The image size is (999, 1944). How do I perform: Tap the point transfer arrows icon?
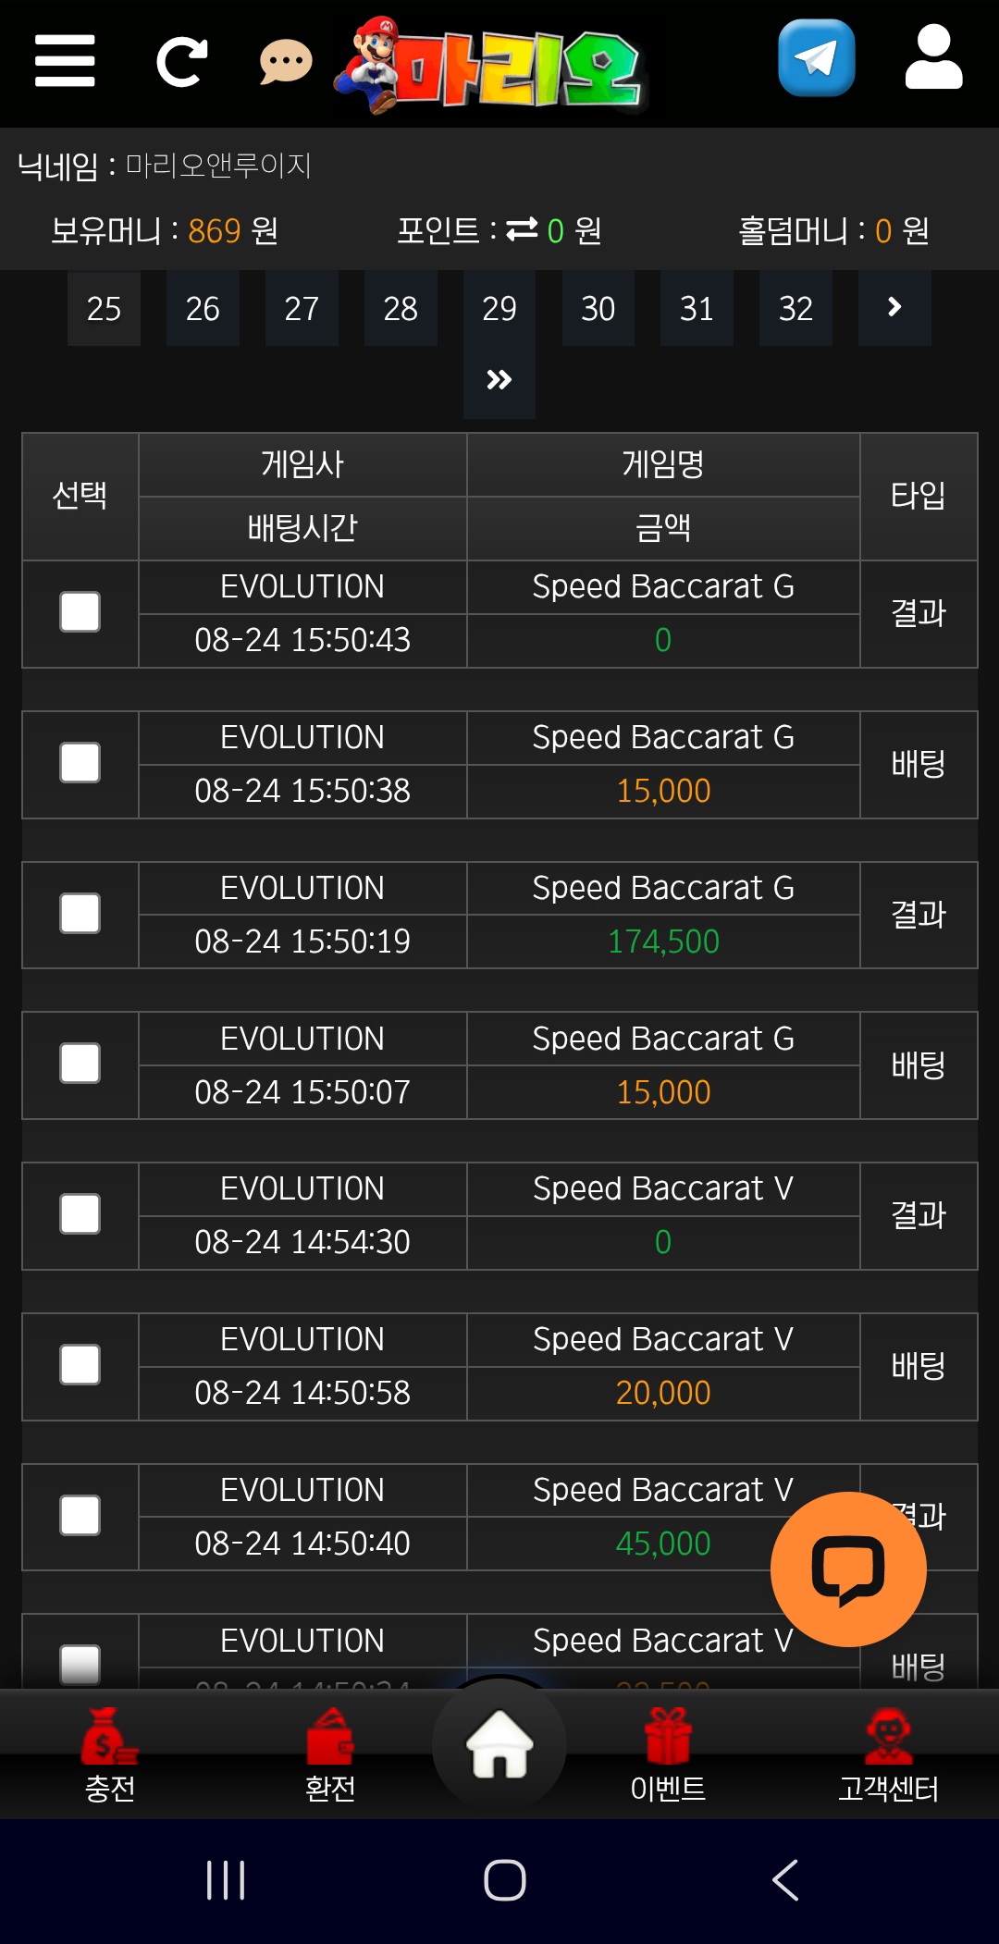coord(523,228)
